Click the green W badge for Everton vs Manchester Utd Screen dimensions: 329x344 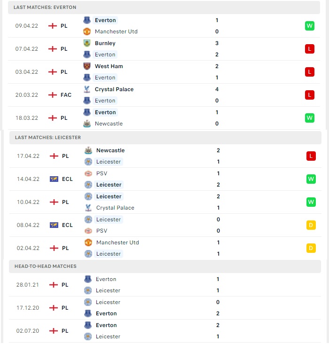click(x=309, y=26)
